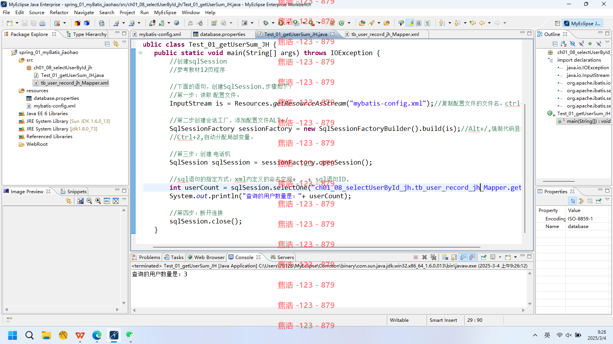Click Remove Launch X icon in Console
This screenshot has width=613, height=344.
point(424,257)
